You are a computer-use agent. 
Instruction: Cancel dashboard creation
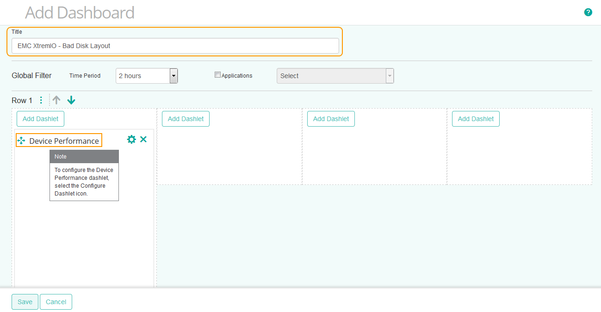[56, 301]
